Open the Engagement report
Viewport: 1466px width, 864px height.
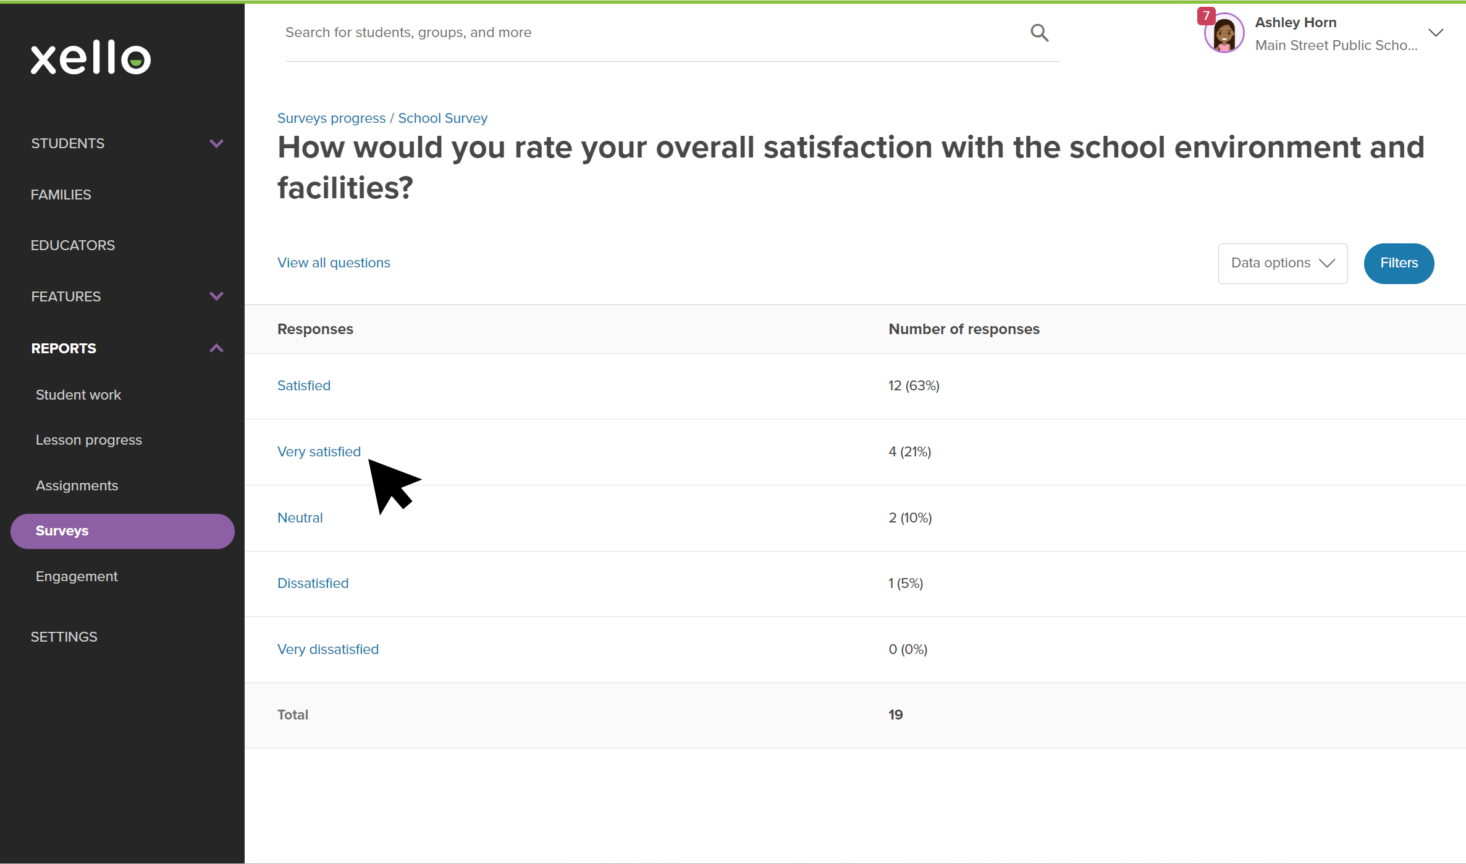click(x=77, y=576)
